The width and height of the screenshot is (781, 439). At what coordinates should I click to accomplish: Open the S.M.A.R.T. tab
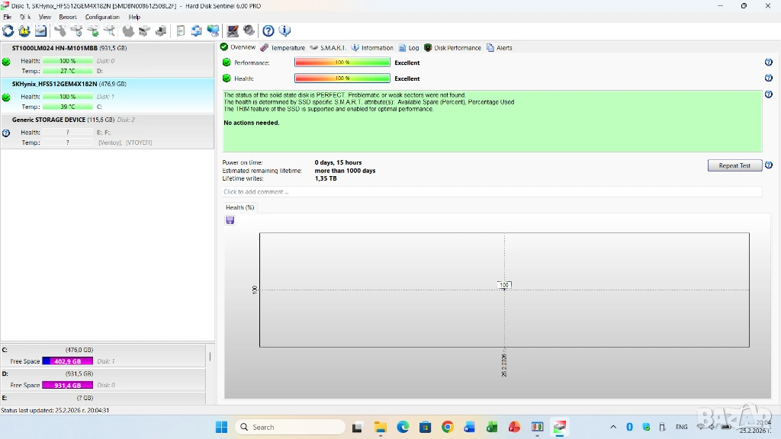pyautogui.click(x=328, y=48)
